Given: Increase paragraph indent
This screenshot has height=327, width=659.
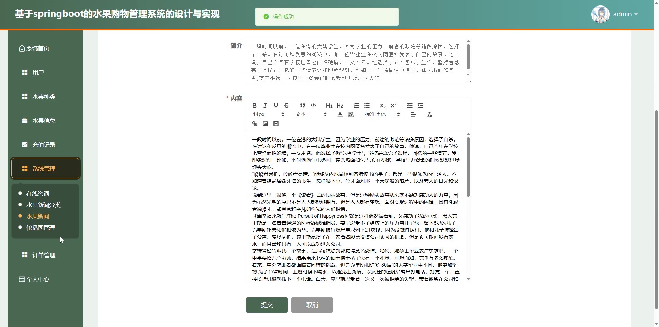Looking at the screenshot, I should (420, 105).
